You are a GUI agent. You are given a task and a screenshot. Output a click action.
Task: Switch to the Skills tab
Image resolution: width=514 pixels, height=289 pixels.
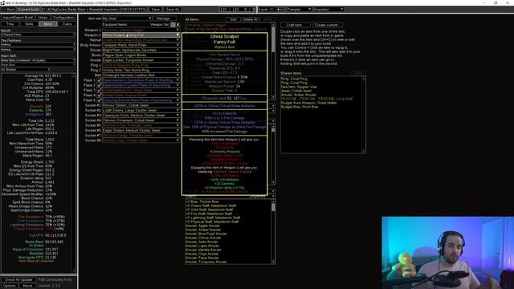coord(29,24)
